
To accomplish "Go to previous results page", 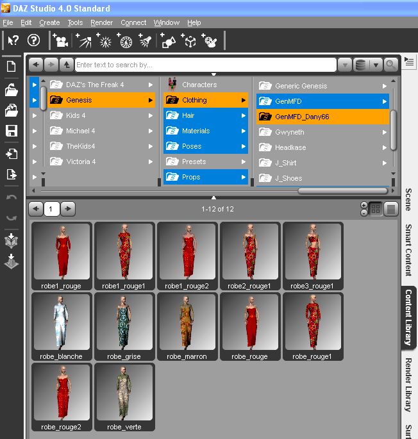I will (x=36, y=209).
